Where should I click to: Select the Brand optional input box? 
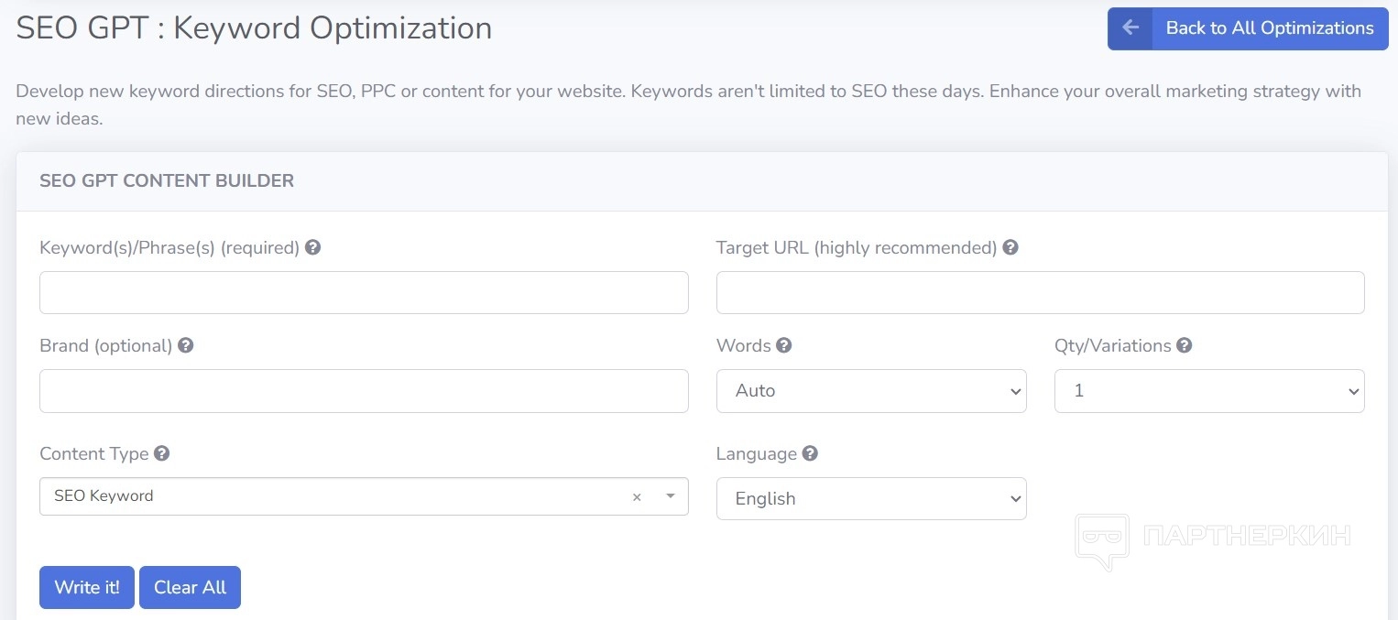364,391
